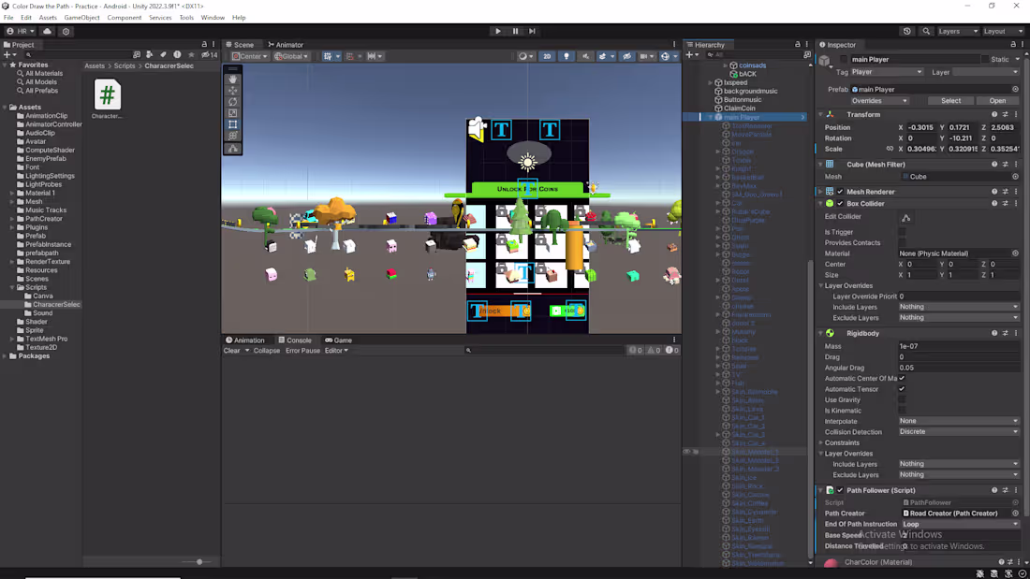Open the GameObject menu

(82, 18)
